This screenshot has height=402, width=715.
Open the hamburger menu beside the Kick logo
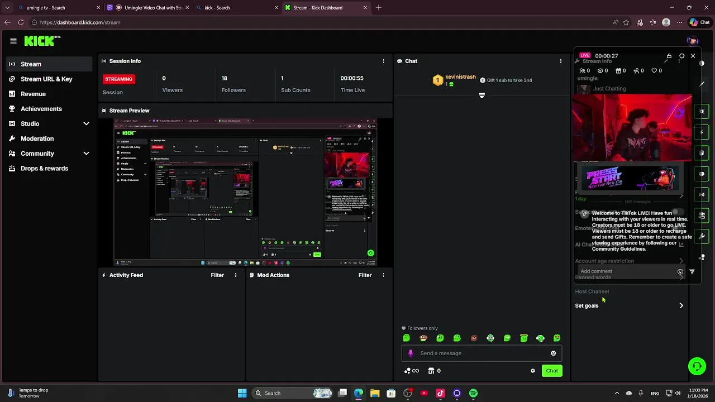coord(13,41)
